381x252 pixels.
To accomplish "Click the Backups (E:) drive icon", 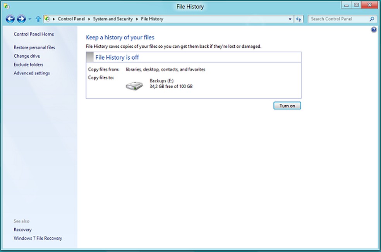I will tap(134, 86).
